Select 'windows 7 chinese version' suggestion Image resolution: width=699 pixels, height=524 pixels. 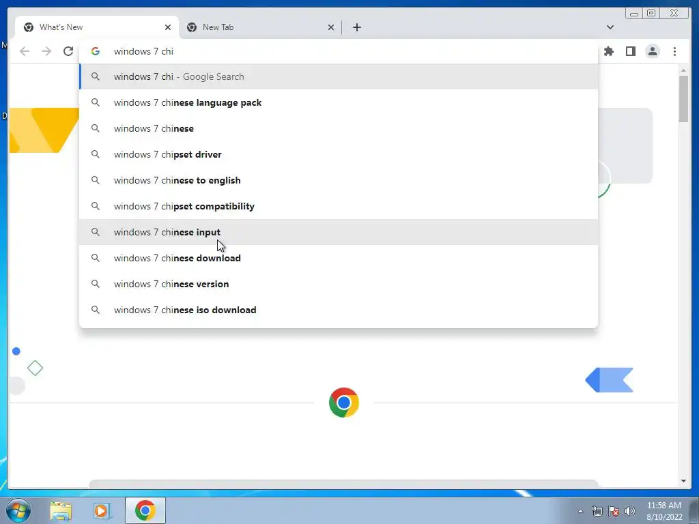point(339,283)
